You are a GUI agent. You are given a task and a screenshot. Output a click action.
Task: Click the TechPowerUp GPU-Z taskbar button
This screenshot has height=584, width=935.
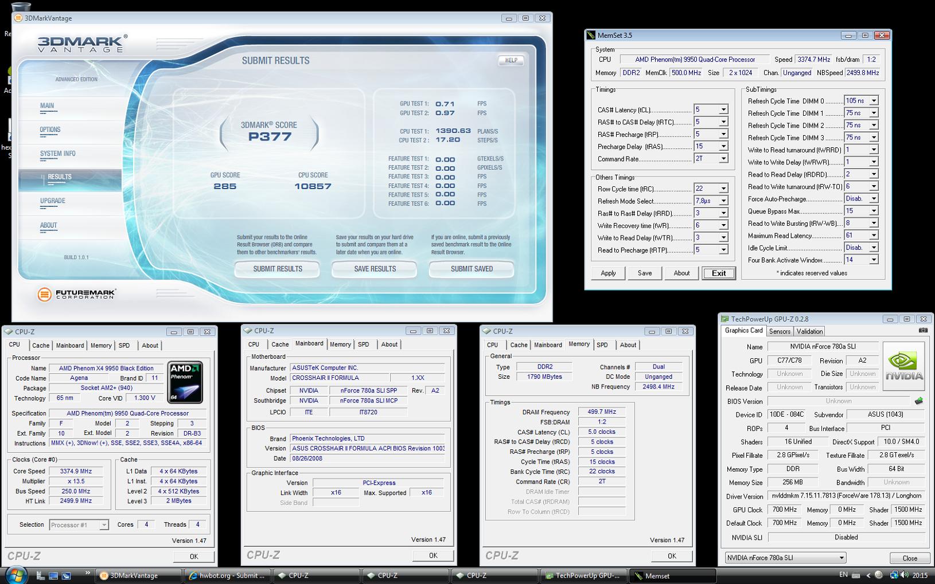(583, 575)
